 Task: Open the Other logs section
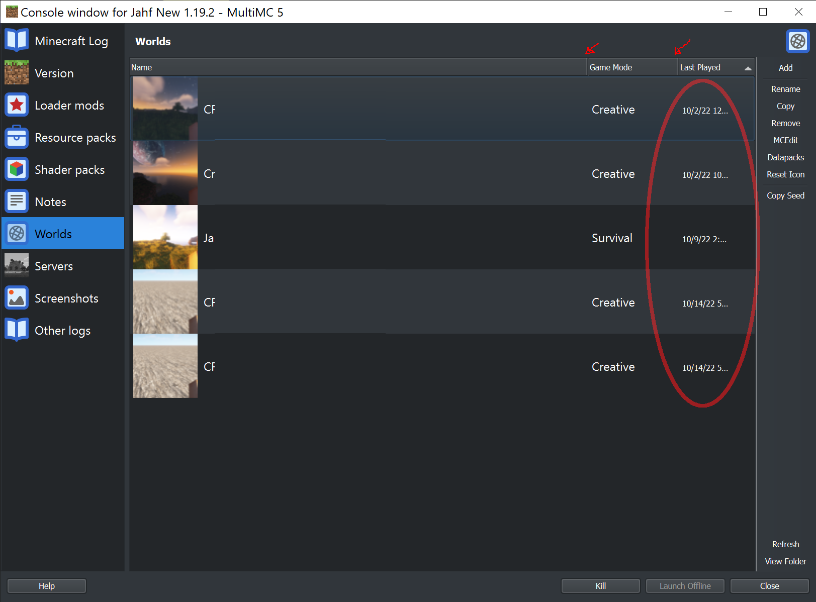62,330
